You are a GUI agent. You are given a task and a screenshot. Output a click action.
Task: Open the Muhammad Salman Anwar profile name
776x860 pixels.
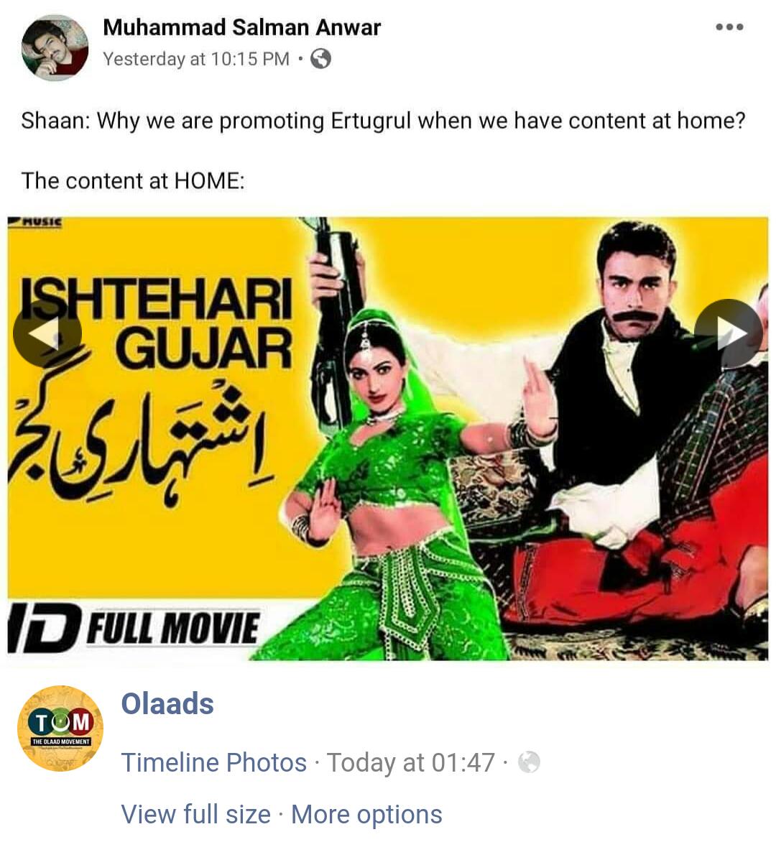[242, 27]
